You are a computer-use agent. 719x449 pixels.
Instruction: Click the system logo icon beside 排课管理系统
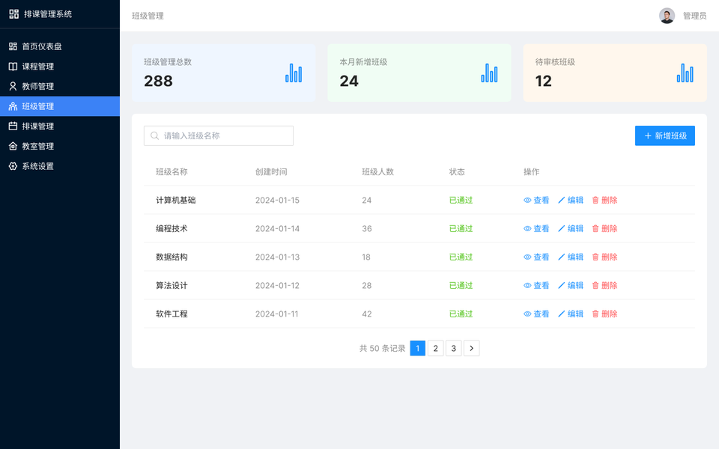(x=13, y=13)
